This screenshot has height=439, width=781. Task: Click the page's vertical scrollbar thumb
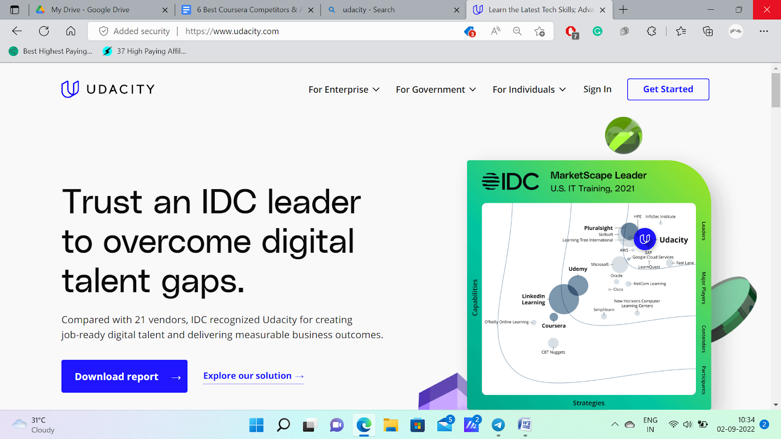click(776, 90)
